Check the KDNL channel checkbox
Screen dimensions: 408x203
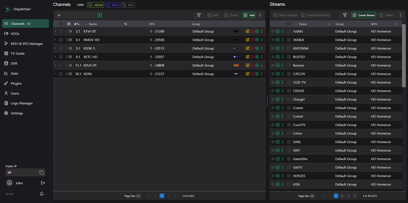tap(61, 74)
